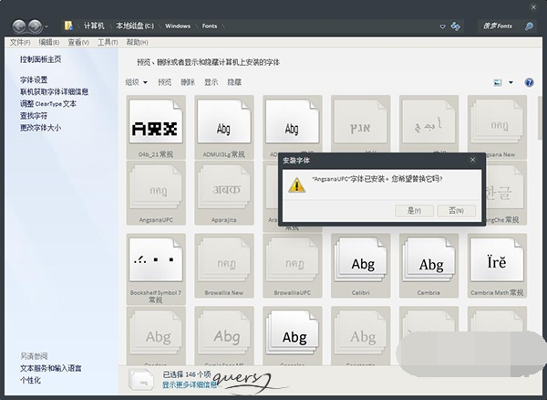Click the blue help question icon
This screenshot has width=547, height=400.
point(529,82)
